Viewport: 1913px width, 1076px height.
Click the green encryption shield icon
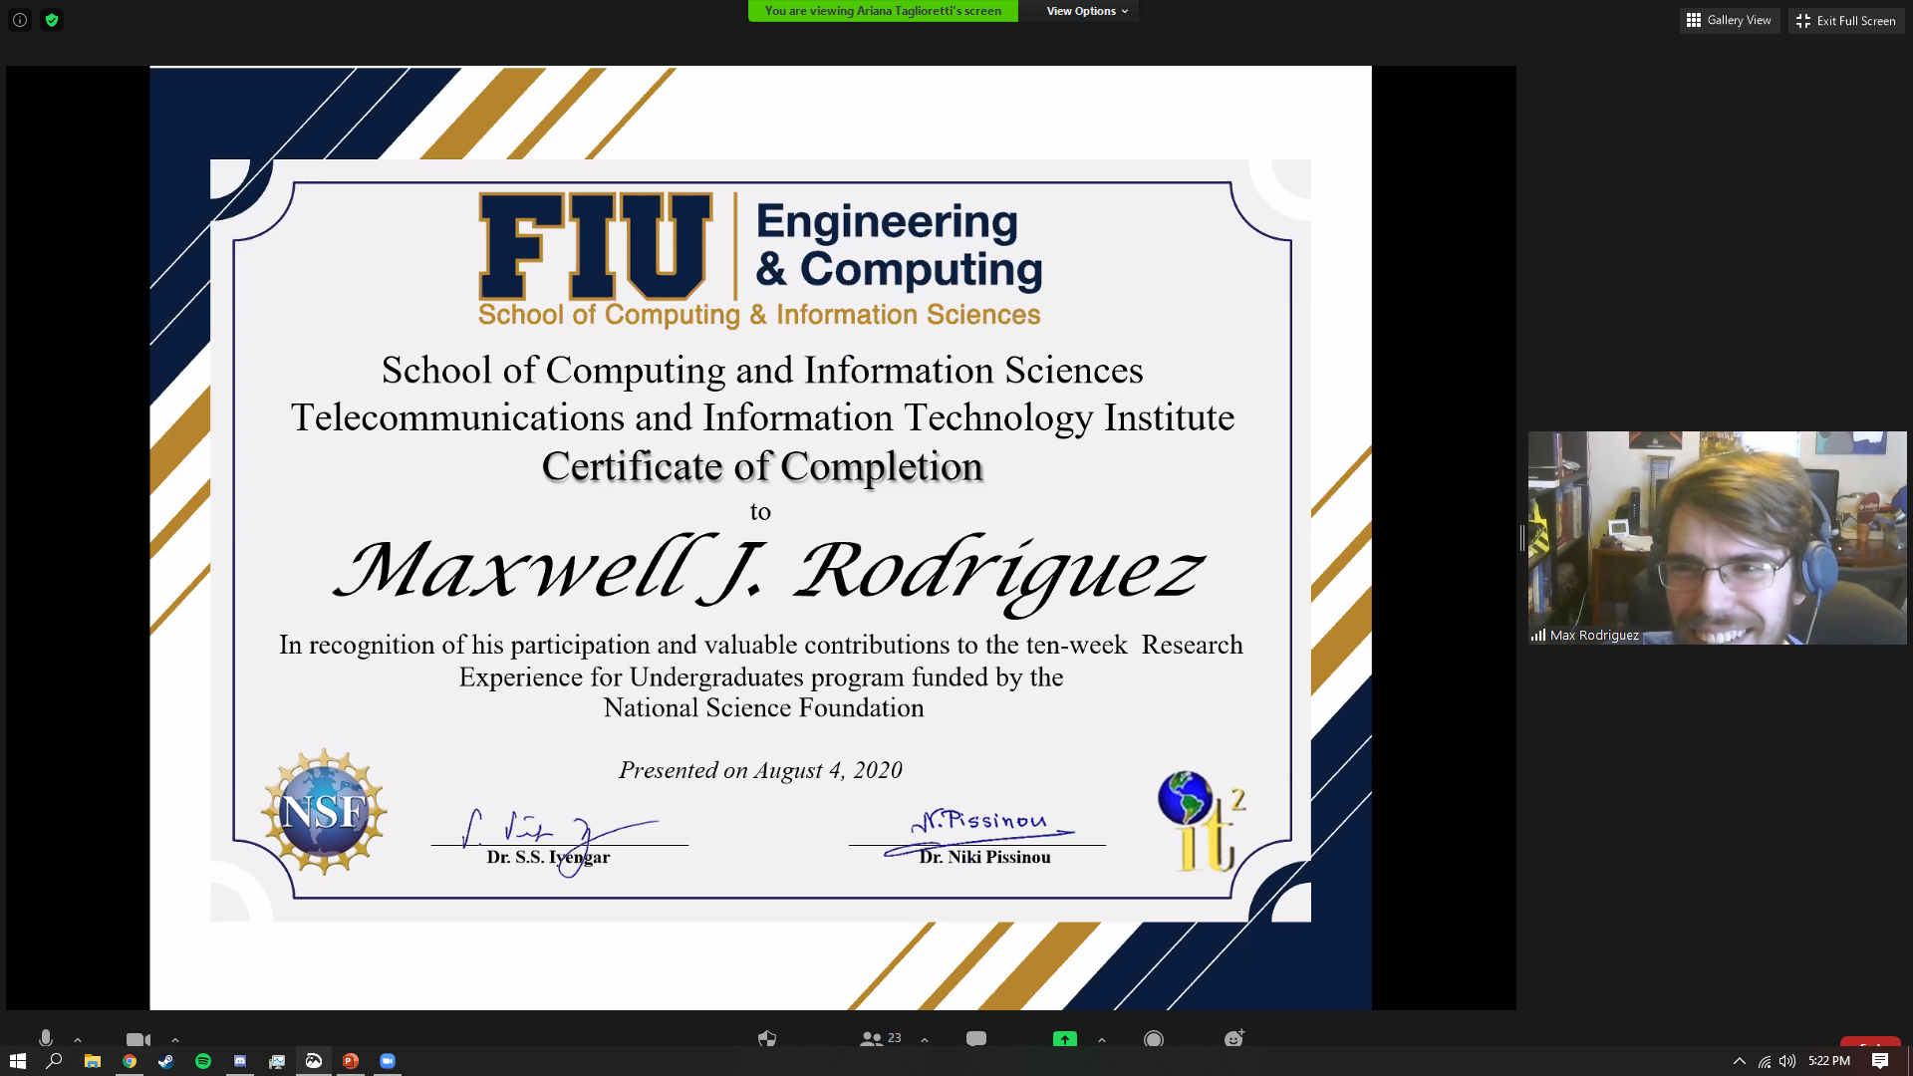click(x=52, y=20)
